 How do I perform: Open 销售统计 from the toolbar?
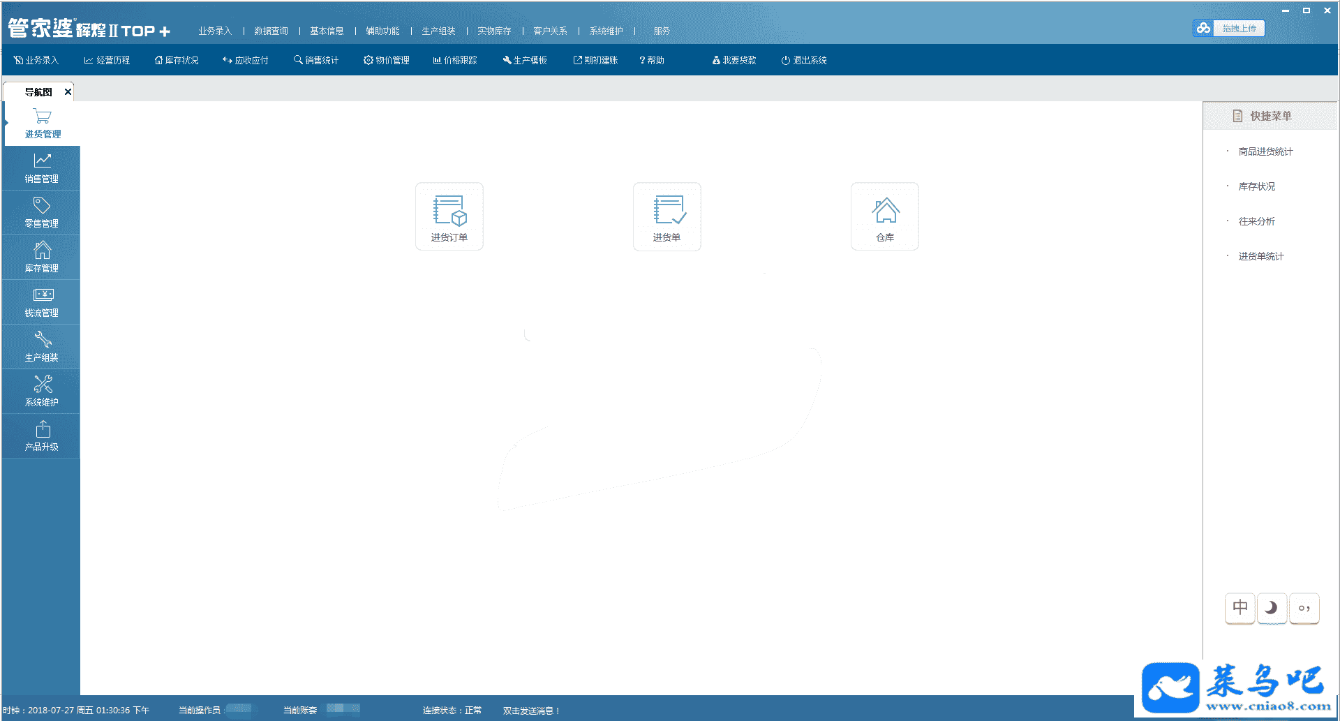[316, 60]
